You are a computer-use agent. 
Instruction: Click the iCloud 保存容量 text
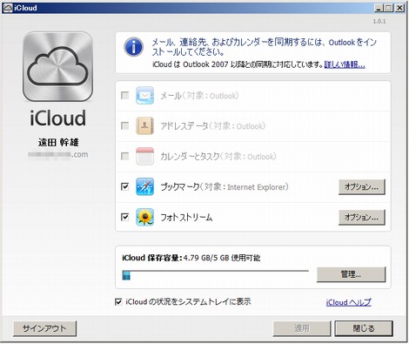(x=152, y=258)
